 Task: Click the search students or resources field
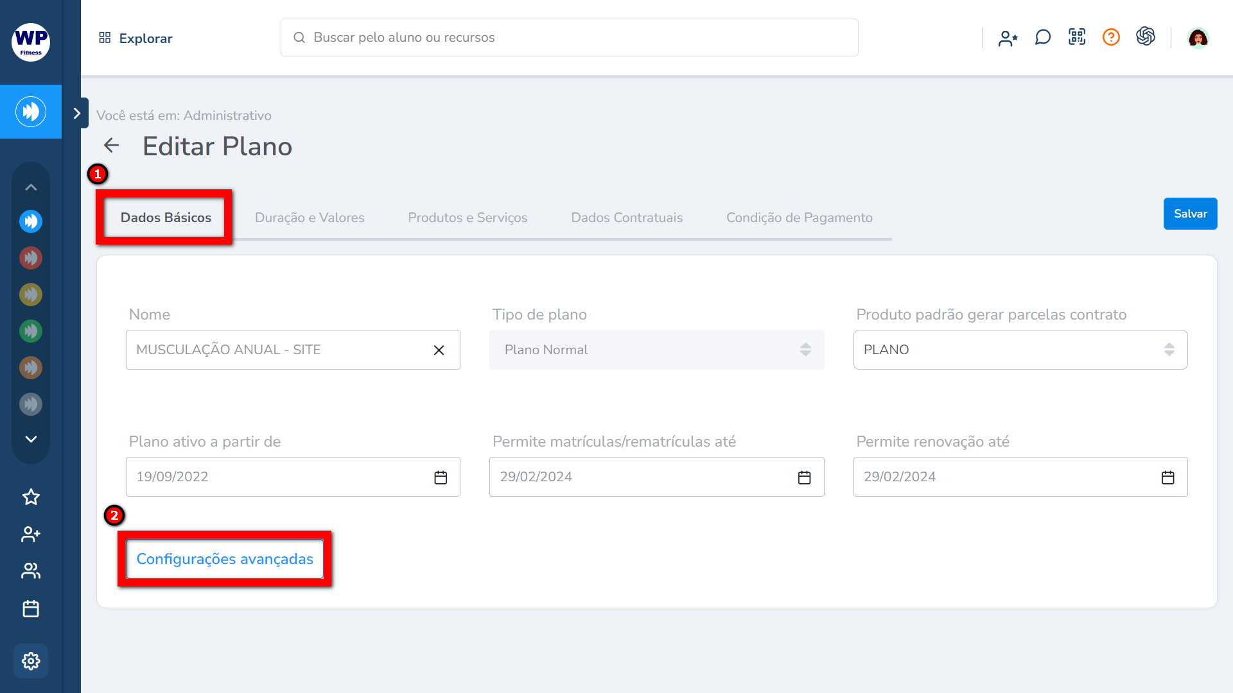click(x=569, y=37)
